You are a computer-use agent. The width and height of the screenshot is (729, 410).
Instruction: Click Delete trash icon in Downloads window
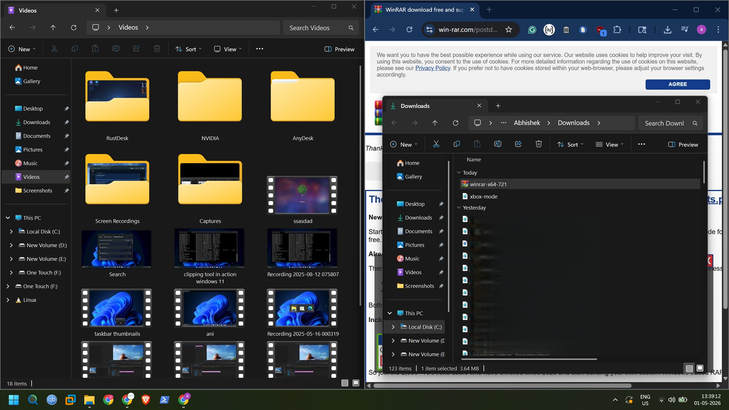(x=539, y=144)
